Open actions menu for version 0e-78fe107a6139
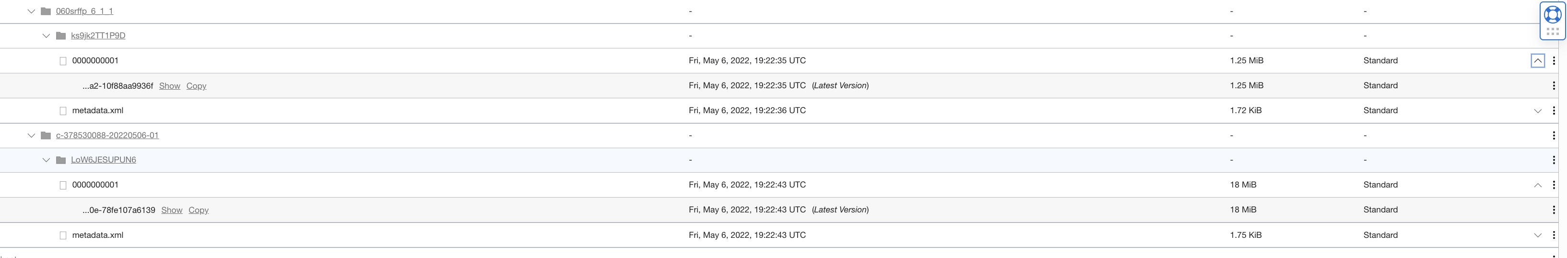This screenshot has width=1567, height=258. tap(1554, 210)
